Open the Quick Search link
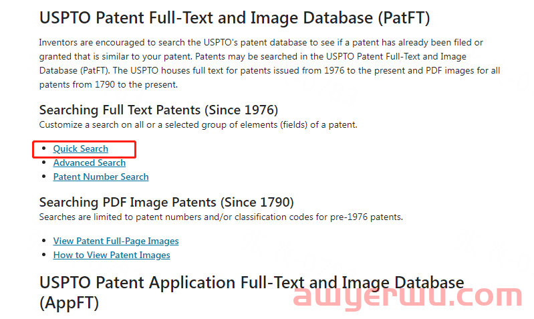Viewport: 534px width, 319px height. [80, 149]
